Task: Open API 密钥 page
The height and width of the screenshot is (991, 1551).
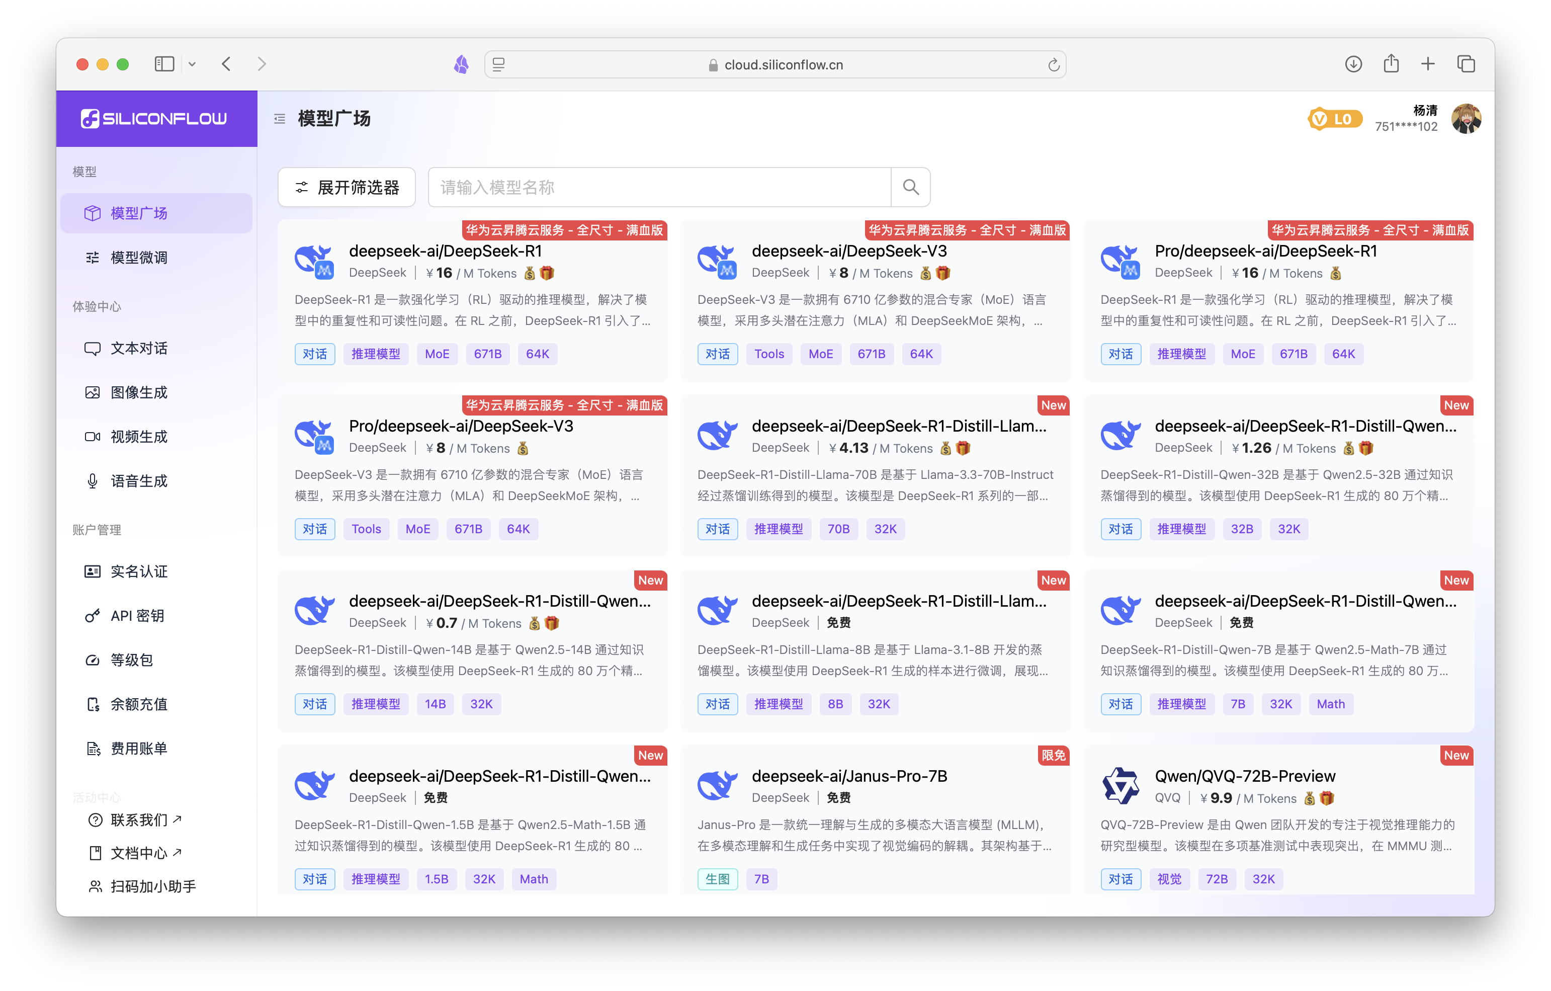Action: tap(156, 616)
